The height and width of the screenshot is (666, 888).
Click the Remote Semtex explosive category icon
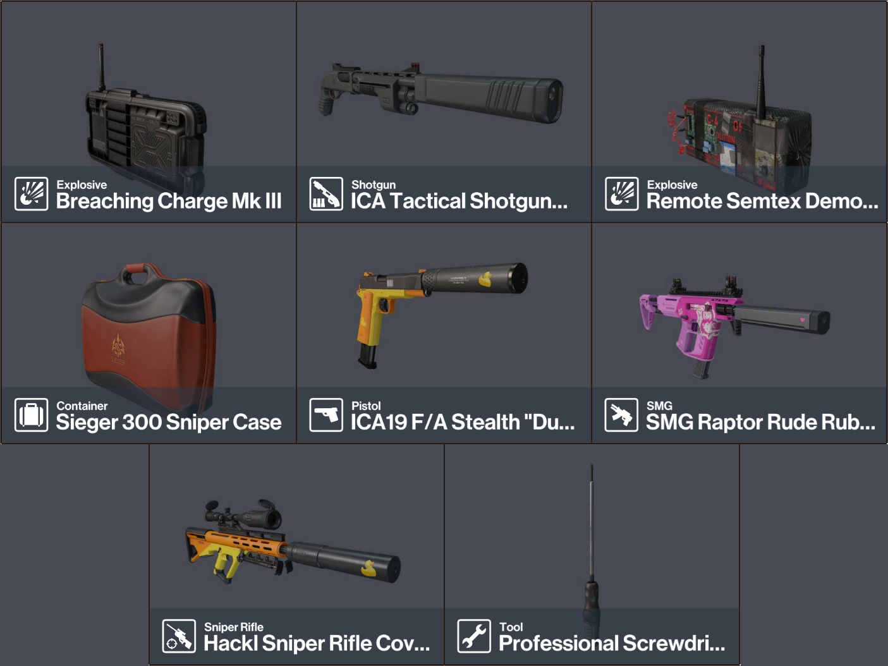(x=621, y=193)
